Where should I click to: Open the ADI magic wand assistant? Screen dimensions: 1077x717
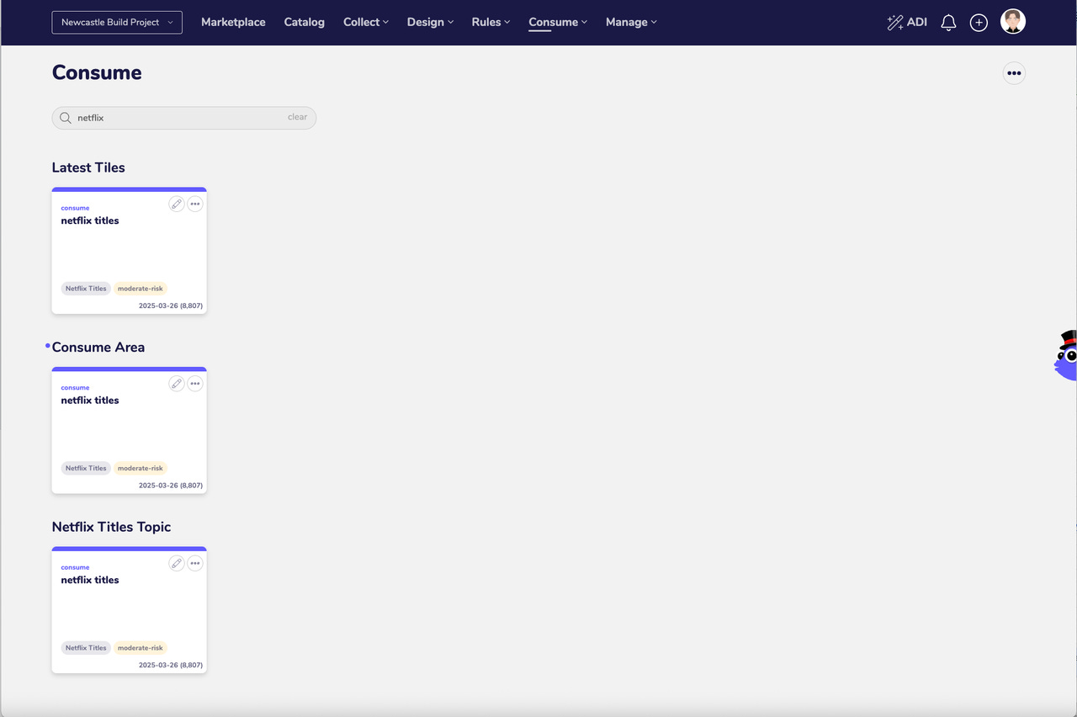tap(907, 23)
